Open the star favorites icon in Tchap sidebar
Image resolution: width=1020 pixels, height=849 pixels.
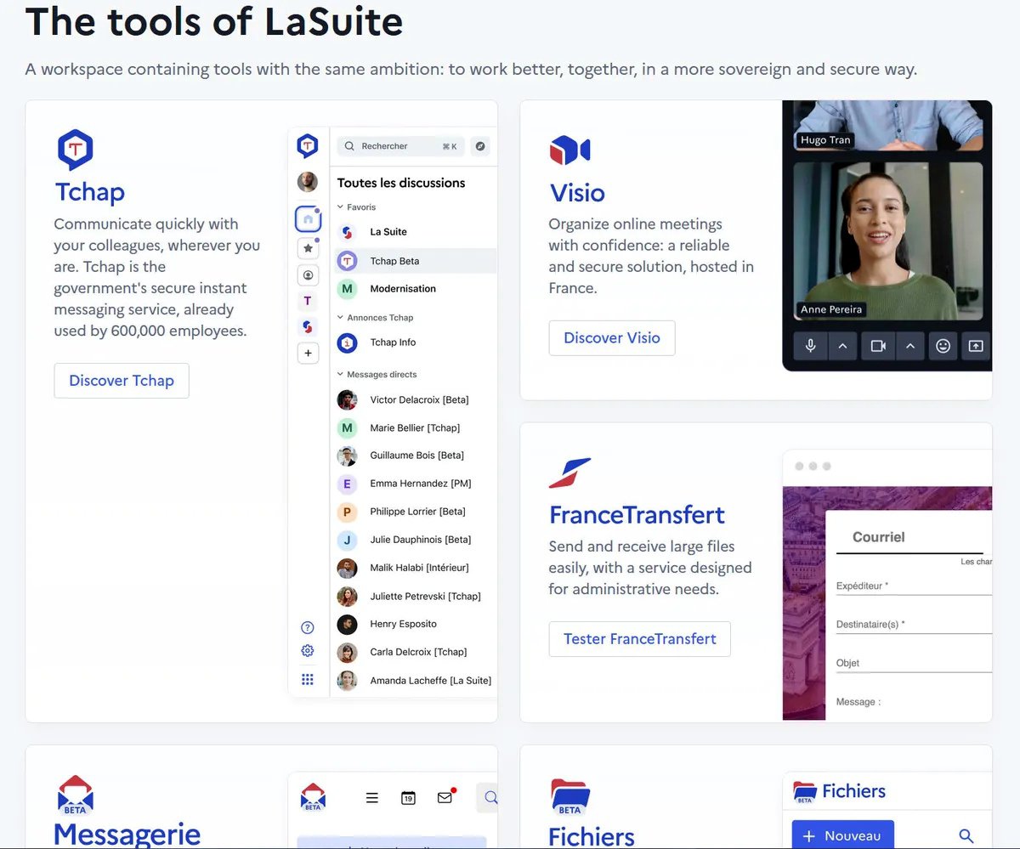tap(308, 248)
